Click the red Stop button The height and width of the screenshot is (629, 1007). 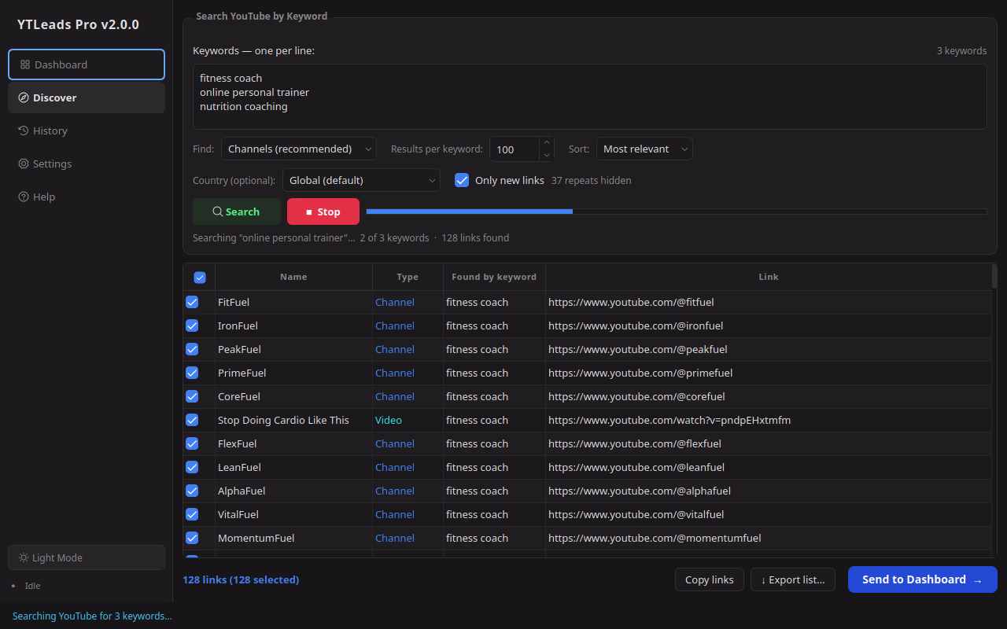click(323, 212)
